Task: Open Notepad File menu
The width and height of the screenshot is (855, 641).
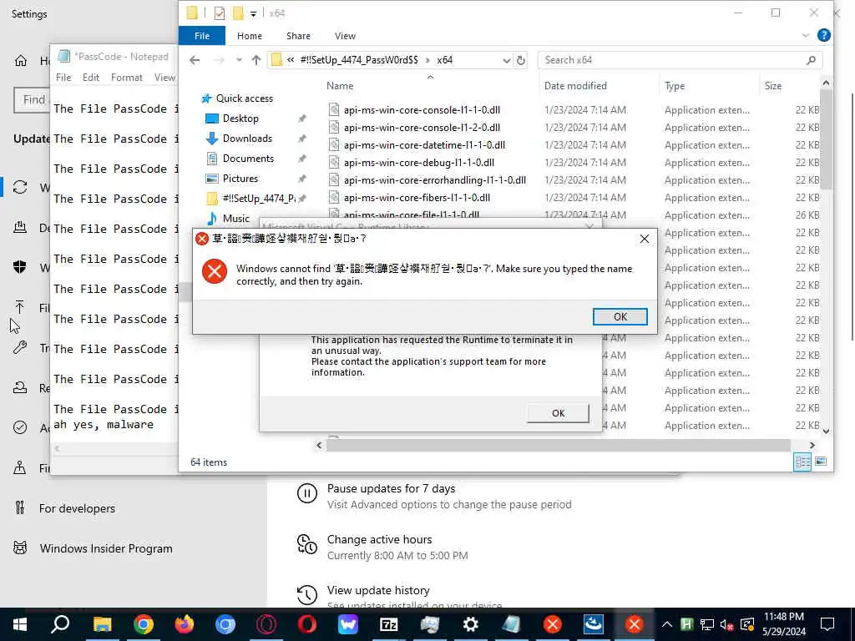Action: (x=63, y=78)
